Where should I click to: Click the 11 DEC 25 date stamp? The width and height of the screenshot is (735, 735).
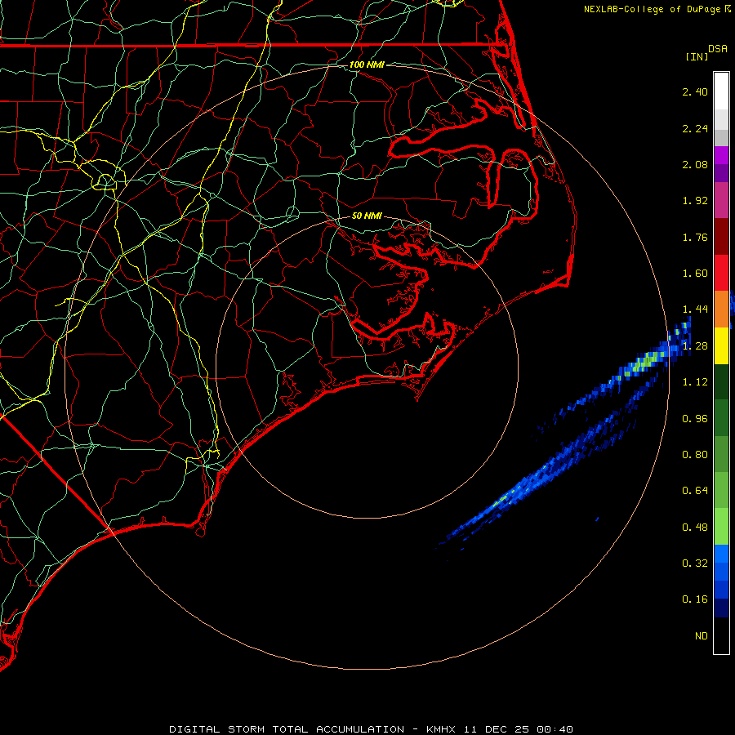pyautogui.click(x=497, y=729)
